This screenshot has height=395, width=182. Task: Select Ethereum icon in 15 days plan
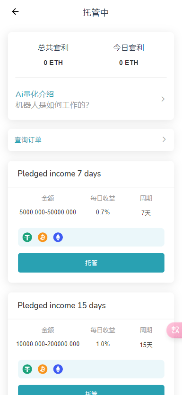pyautogui.click(x=58, y=369)
